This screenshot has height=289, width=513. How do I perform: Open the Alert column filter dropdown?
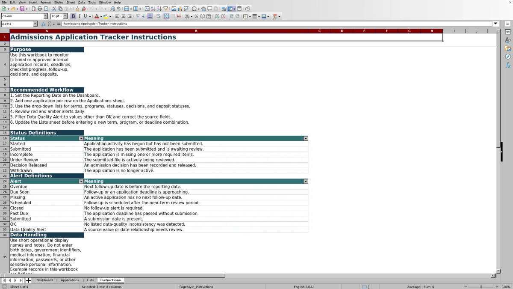coord(81,182)
